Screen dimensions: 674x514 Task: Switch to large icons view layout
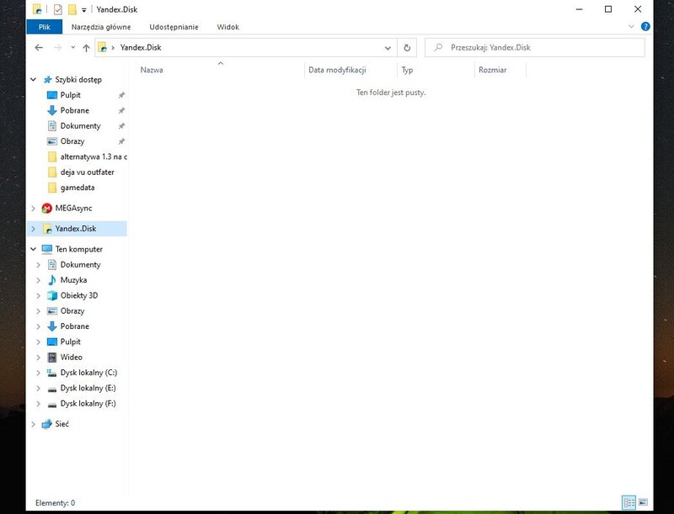pos(644,502)
